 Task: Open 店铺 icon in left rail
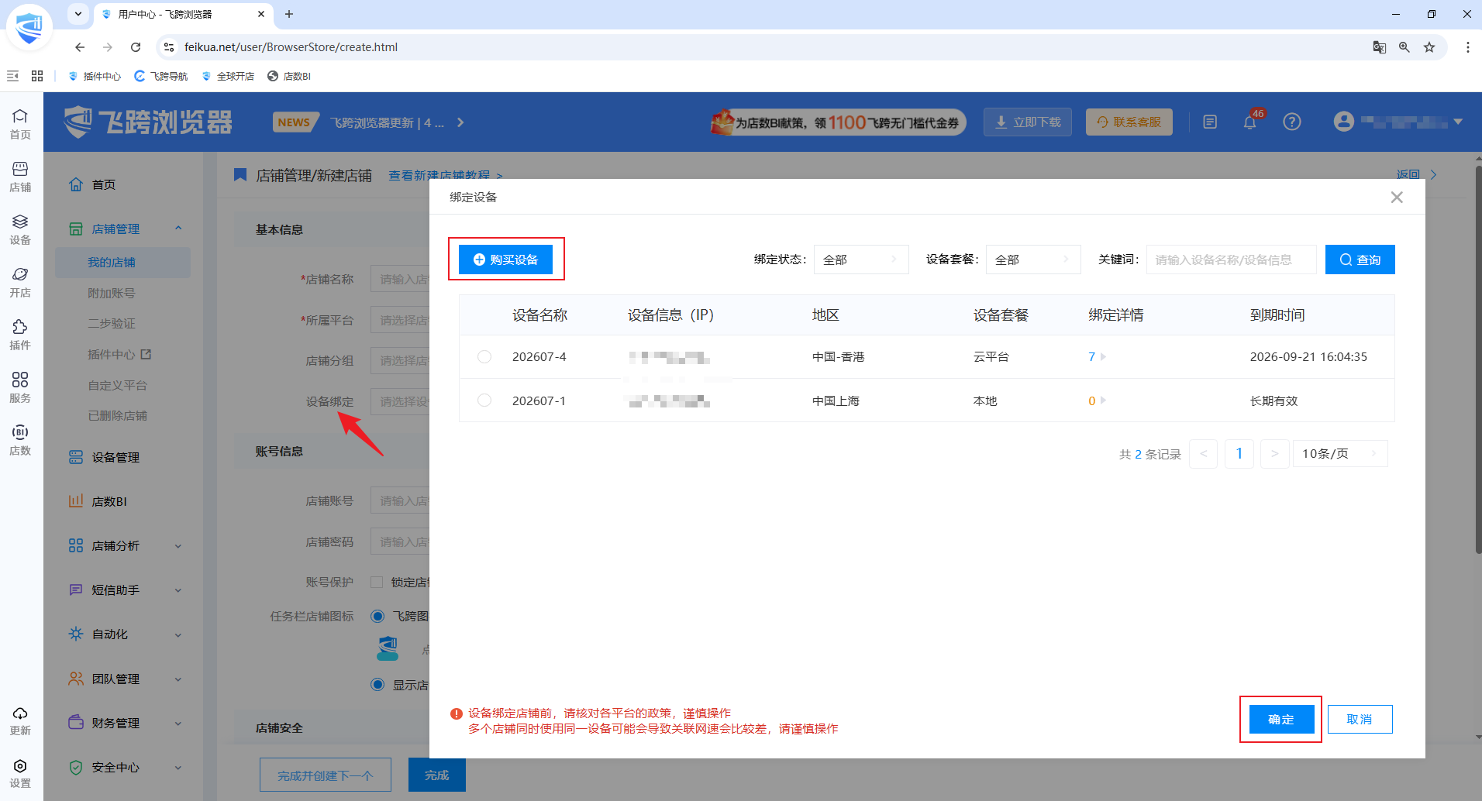[20, 176]
